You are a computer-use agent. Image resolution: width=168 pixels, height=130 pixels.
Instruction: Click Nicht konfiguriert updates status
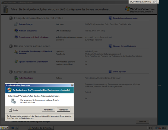(x=91, y=51)
